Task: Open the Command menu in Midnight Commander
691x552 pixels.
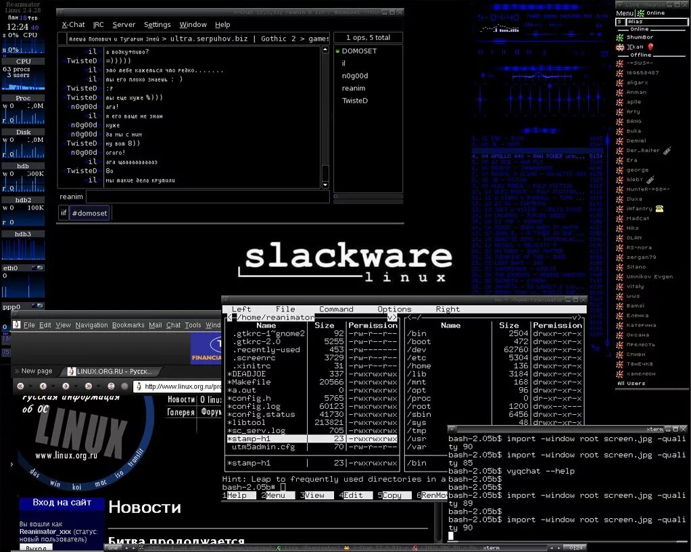Action: (336, 309)
